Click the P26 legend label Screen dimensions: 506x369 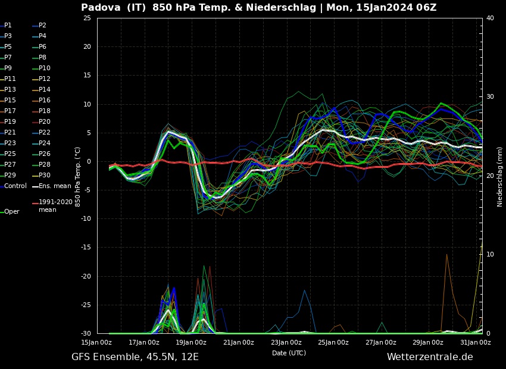click(45, 154)
